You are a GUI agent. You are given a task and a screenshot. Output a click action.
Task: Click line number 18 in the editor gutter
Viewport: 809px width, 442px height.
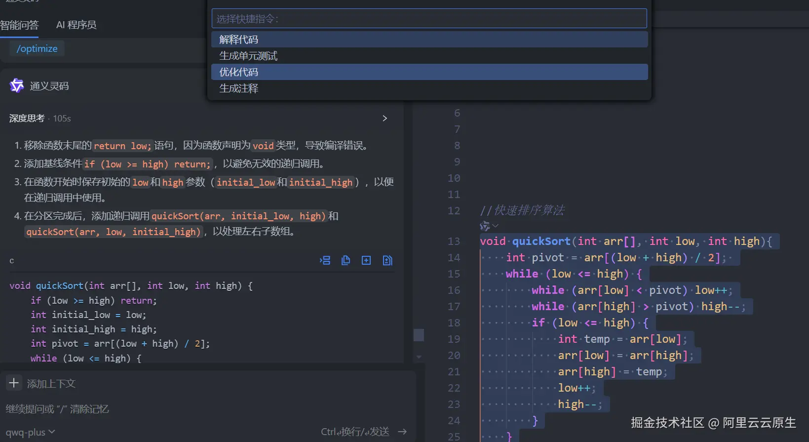coord(454,323)
